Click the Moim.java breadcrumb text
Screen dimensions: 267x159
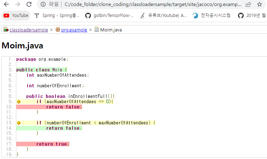[111, 30]
